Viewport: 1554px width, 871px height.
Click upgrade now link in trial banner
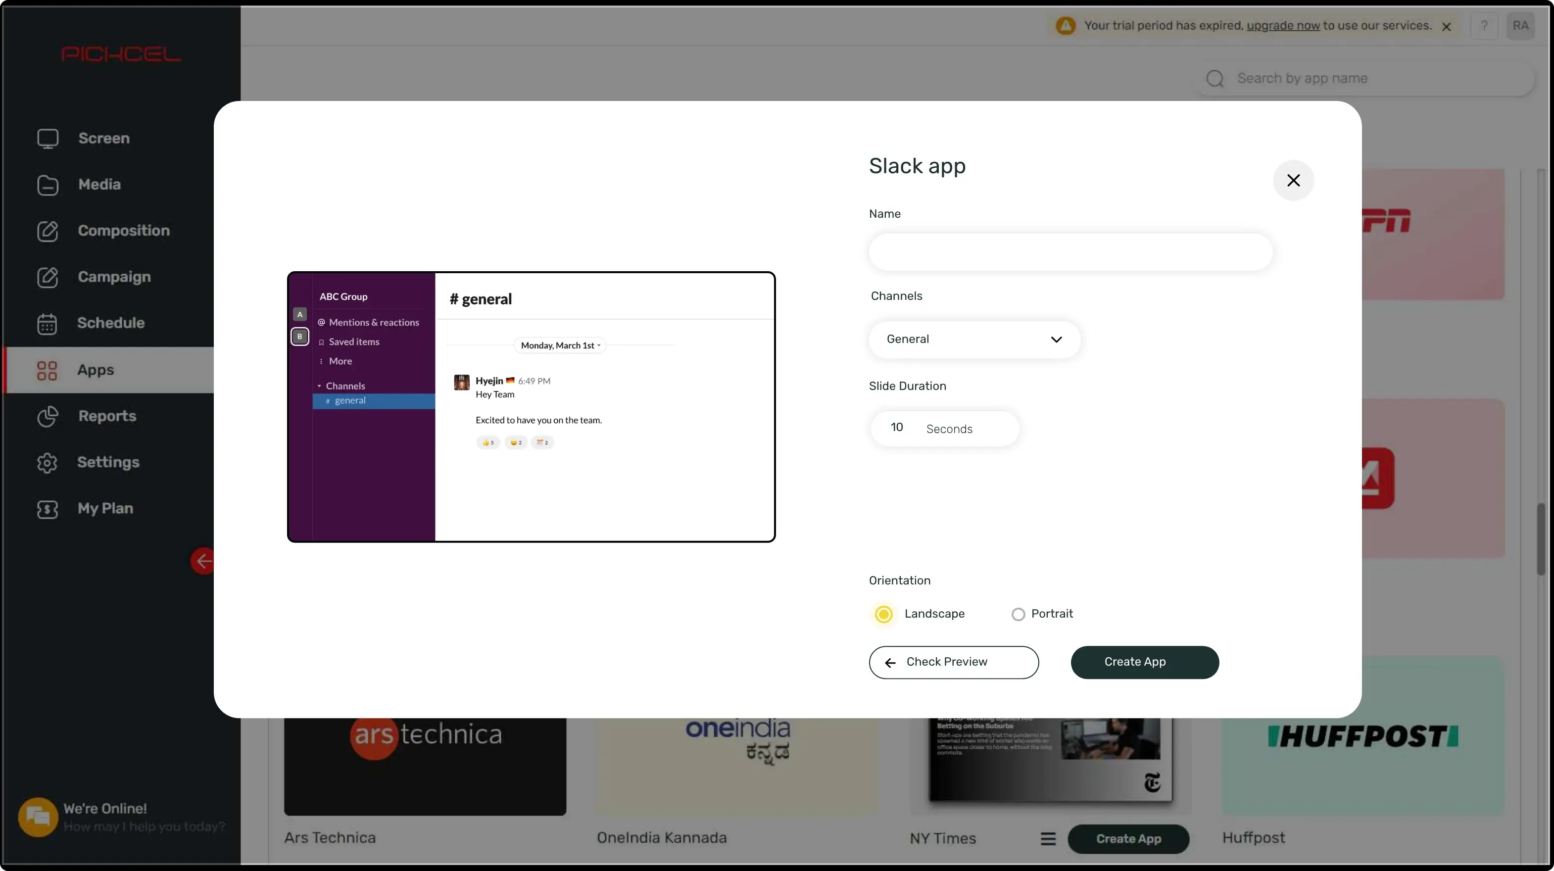pos(1282,25)
